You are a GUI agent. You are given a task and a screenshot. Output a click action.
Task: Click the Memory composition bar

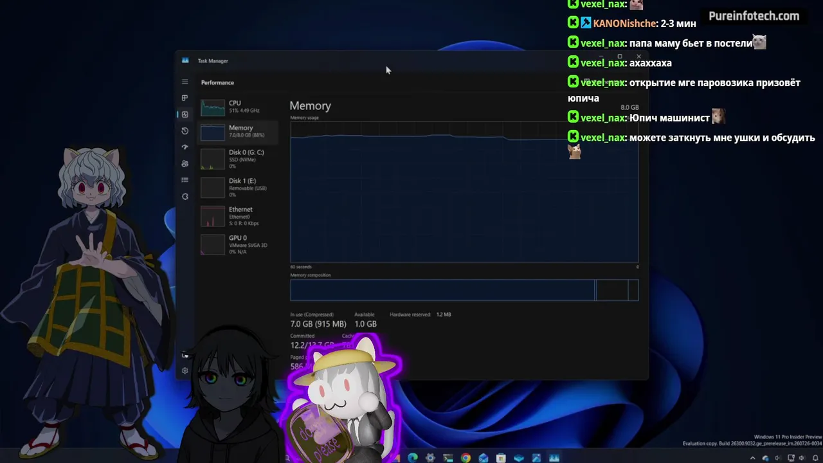[464, 290]
